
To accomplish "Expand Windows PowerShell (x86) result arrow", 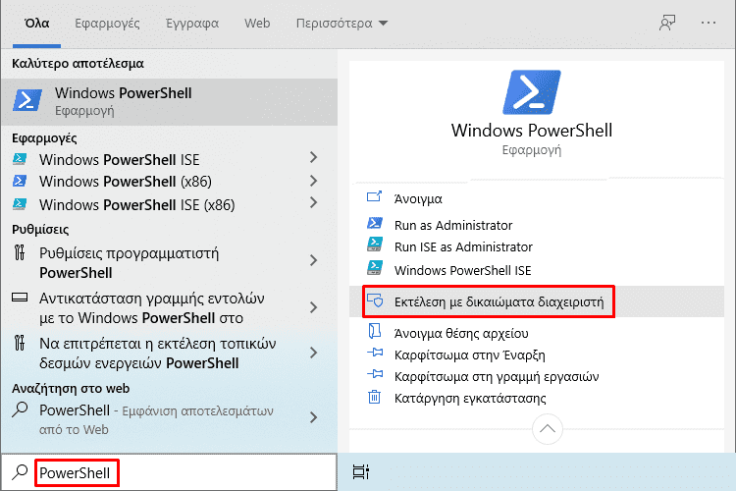I will [x=313, y=181].
